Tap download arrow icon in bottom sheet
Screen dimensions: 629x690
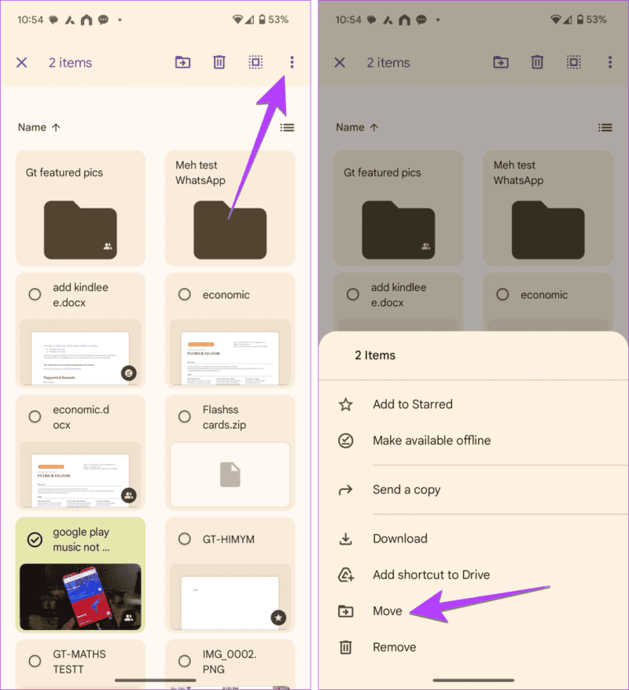point(346,539)
